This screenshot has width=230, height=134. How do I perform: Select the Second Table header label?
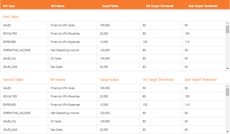point(13,80)
